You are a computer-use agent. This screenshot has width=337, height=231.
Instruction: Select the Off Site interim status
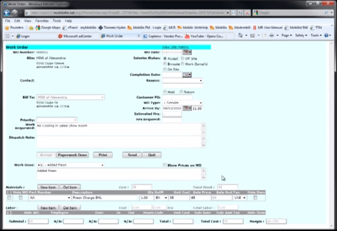click(183, 58)
